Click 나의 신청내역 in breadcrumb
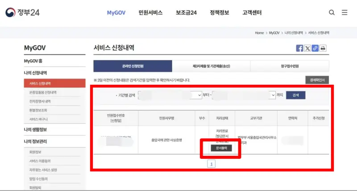The width and height of the screenshot is (357, 191). tap(294, 33)
